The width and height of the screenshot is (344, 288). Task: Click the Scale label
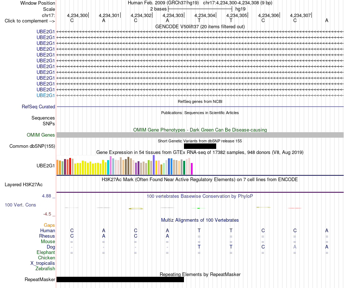(x=49, y=9)
